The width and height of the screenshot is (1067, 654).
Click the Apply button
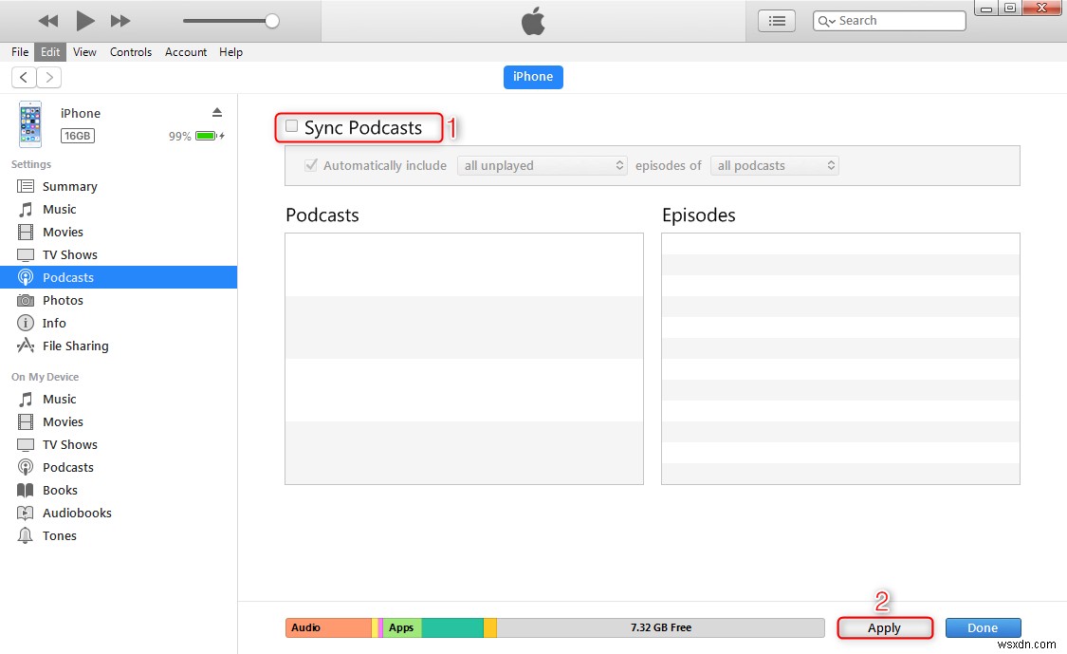point(885,627)
